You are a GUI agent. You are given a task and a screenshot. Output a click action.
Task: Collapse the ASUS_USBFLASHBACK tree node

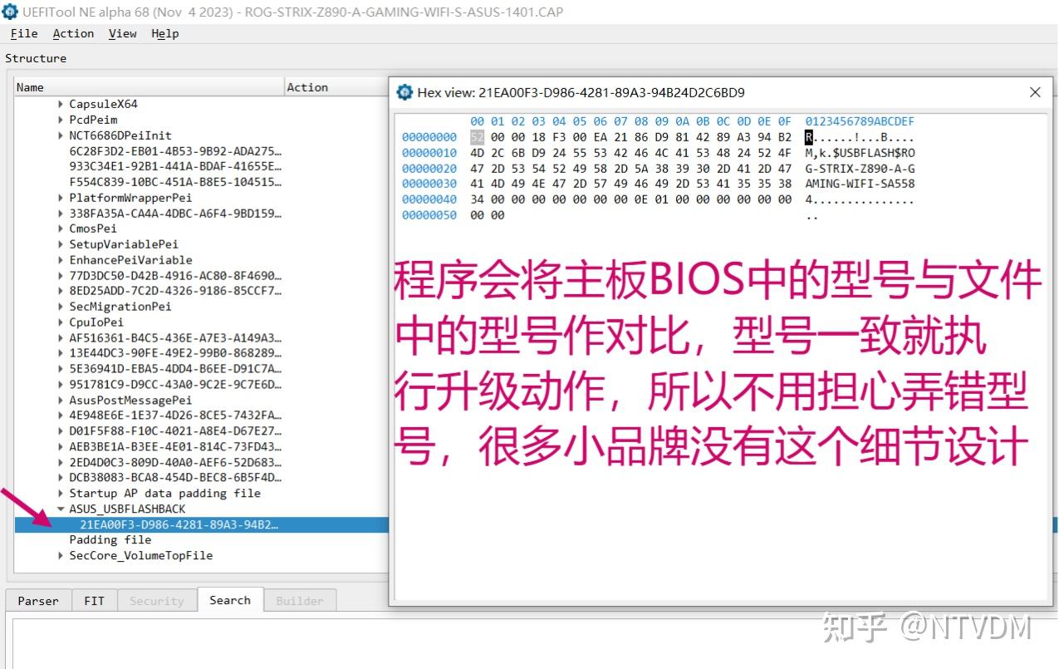pyautogui.click(x=60, y=509)
